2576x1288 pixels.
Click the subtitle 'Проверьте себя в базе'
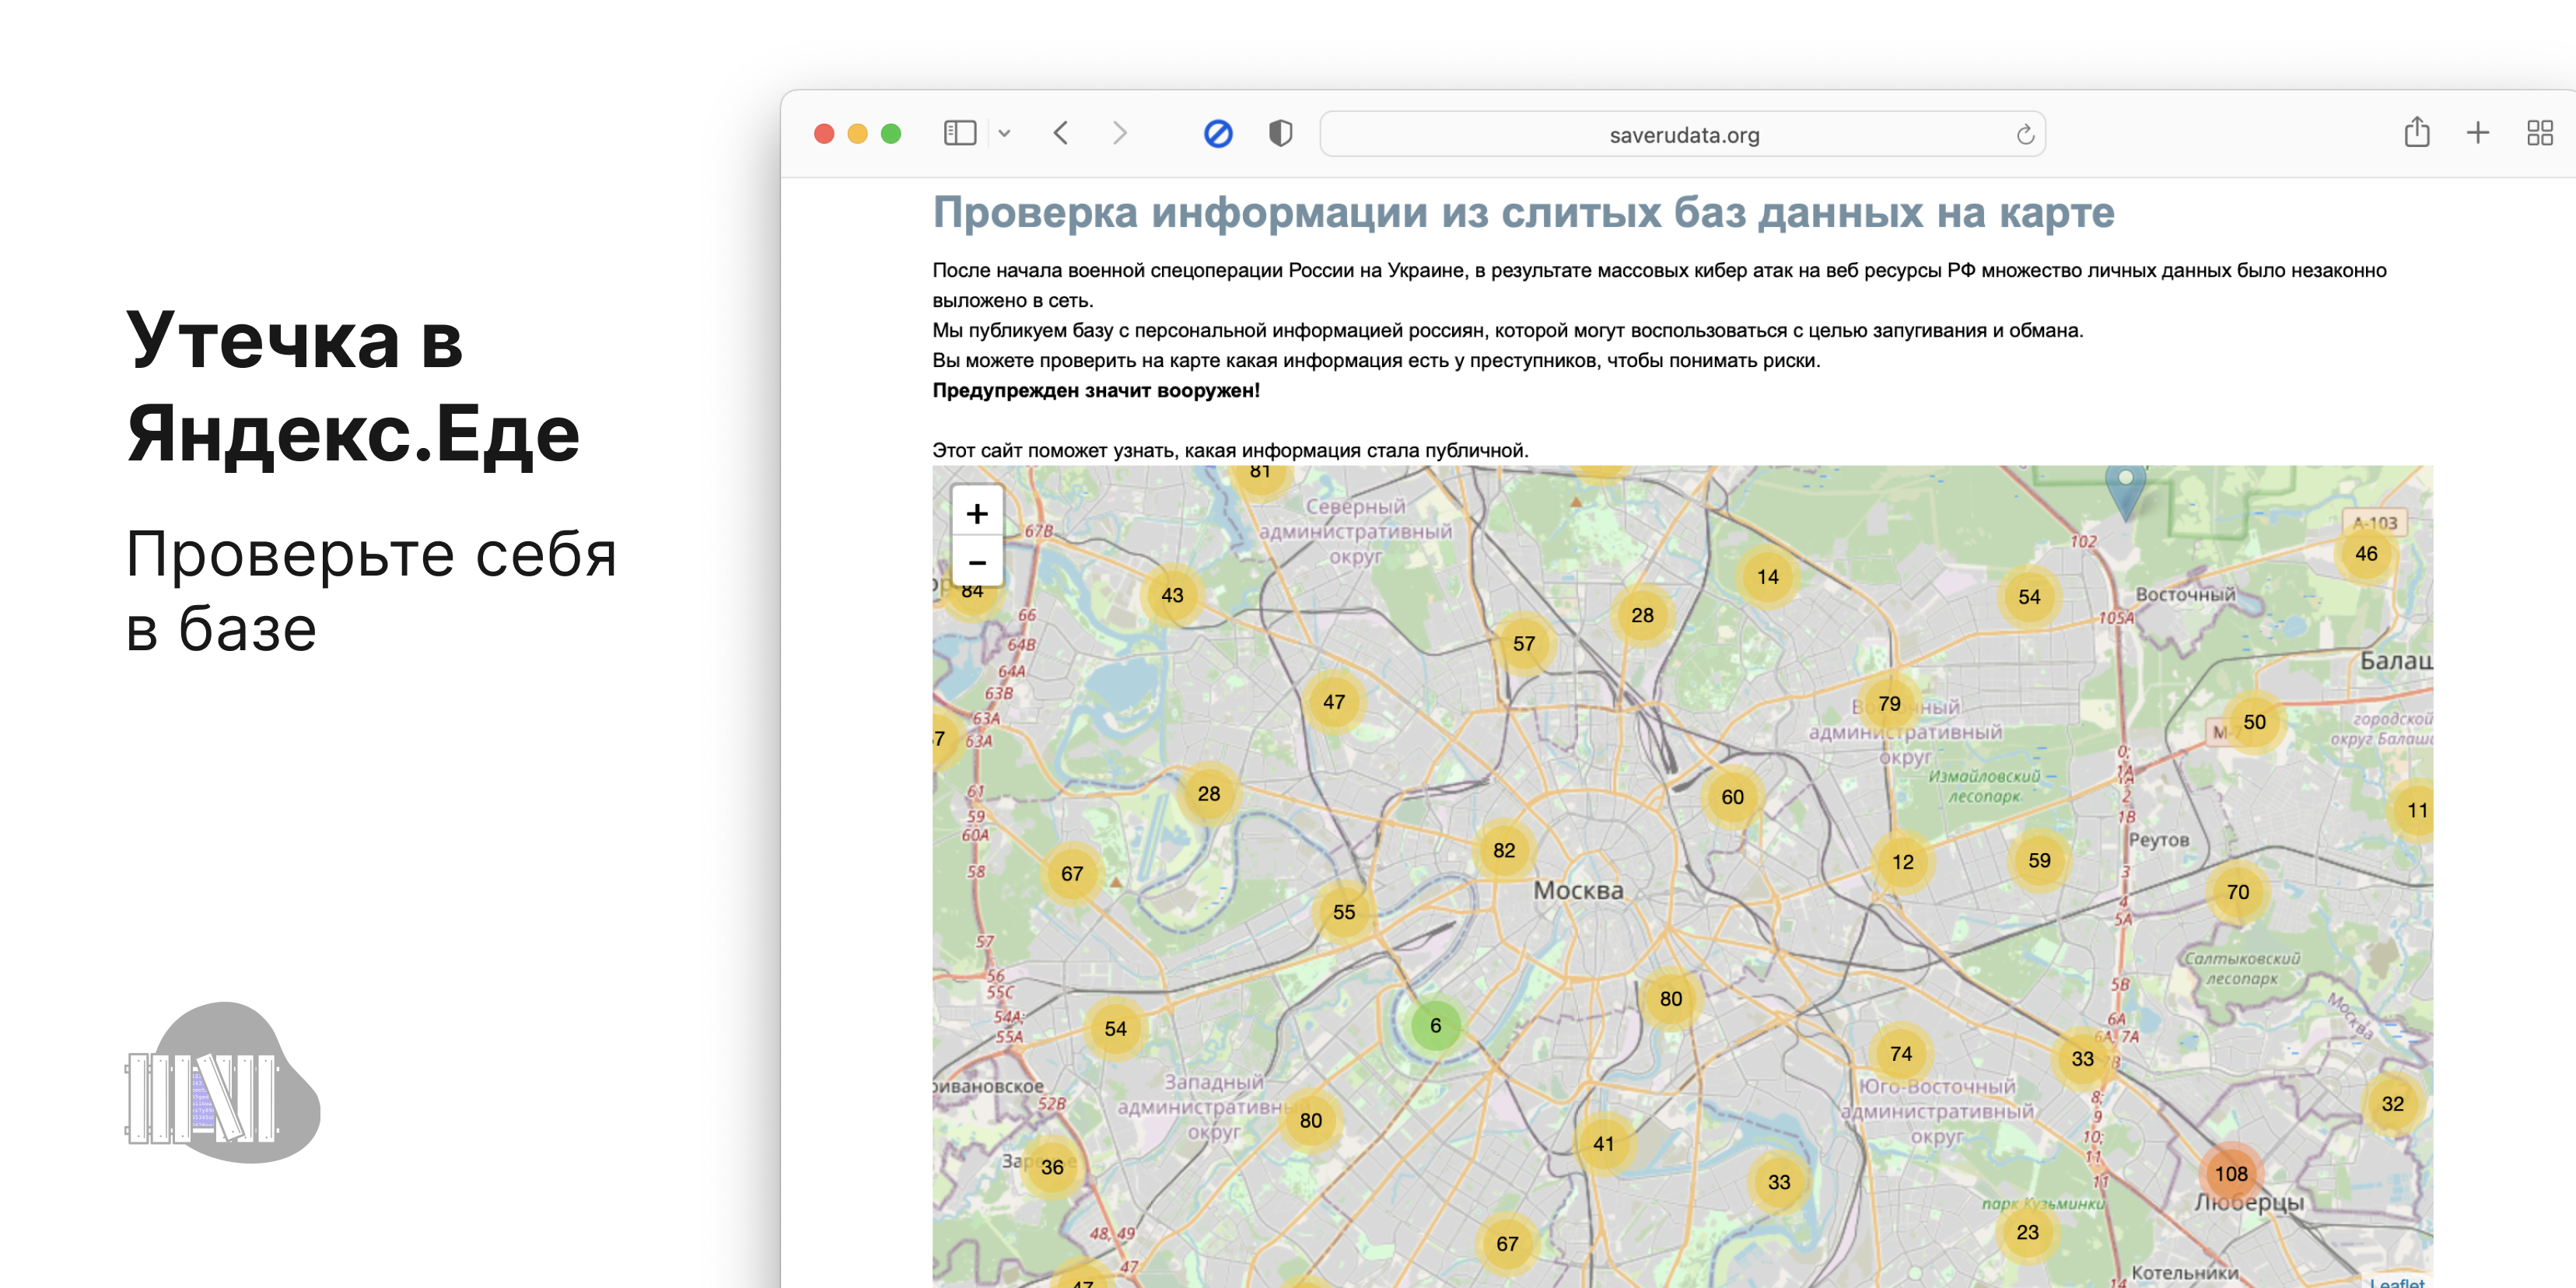click(371, 591)
